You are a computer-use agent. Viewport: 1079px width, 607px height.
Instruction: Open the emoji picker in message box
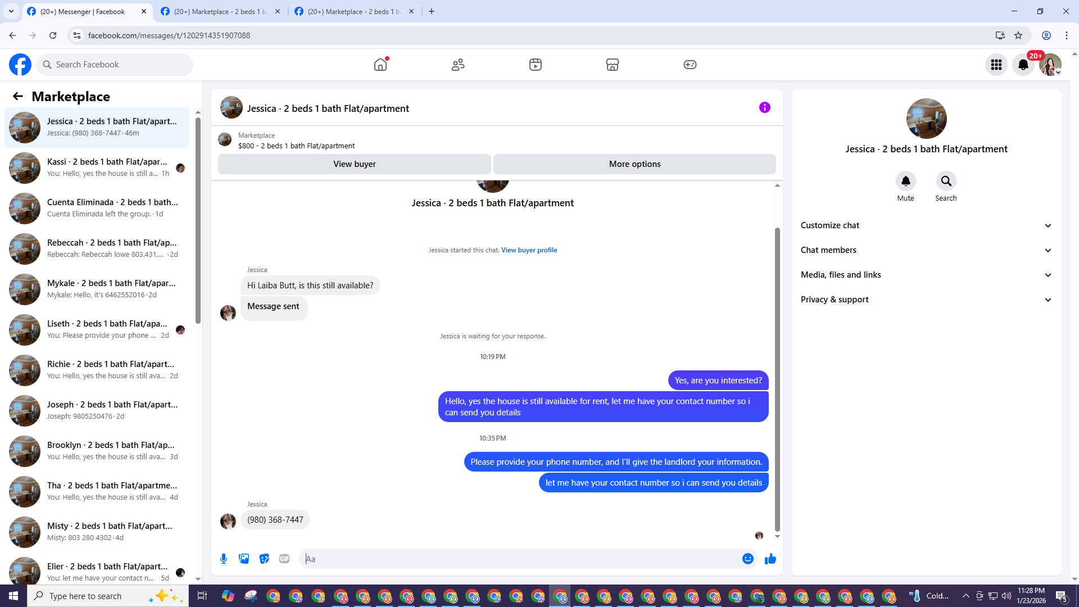(747, 559)
